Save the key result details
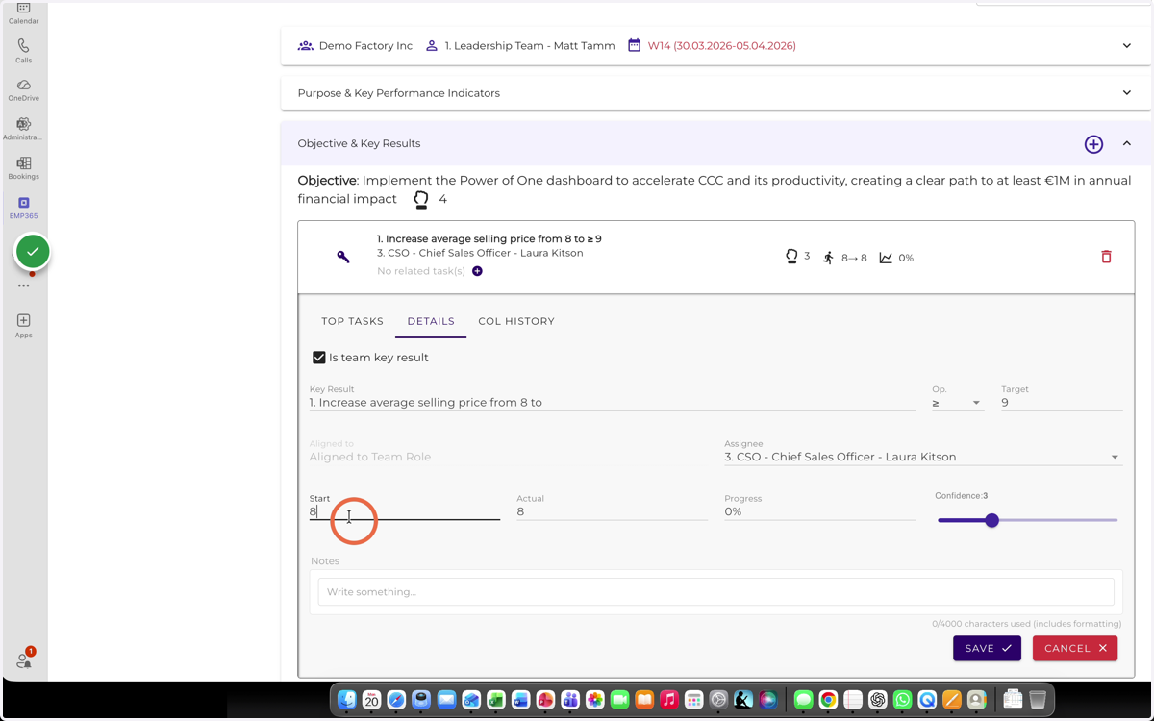Image resolution: width=1154 pixels, height=721 pixels. pos(987,648)
